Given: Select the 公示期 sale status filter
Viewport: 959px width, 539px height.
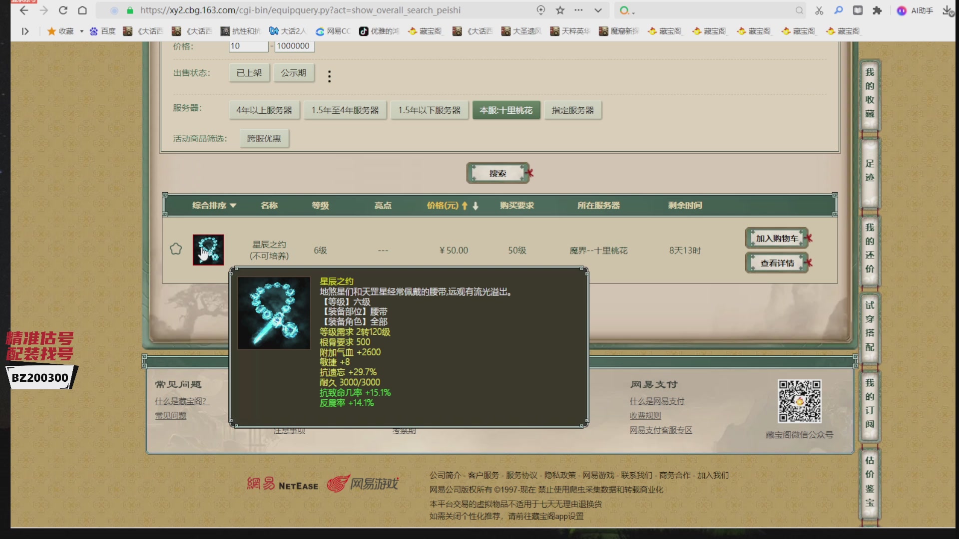Looking at the screenshot, I should [x=294, y=73].
